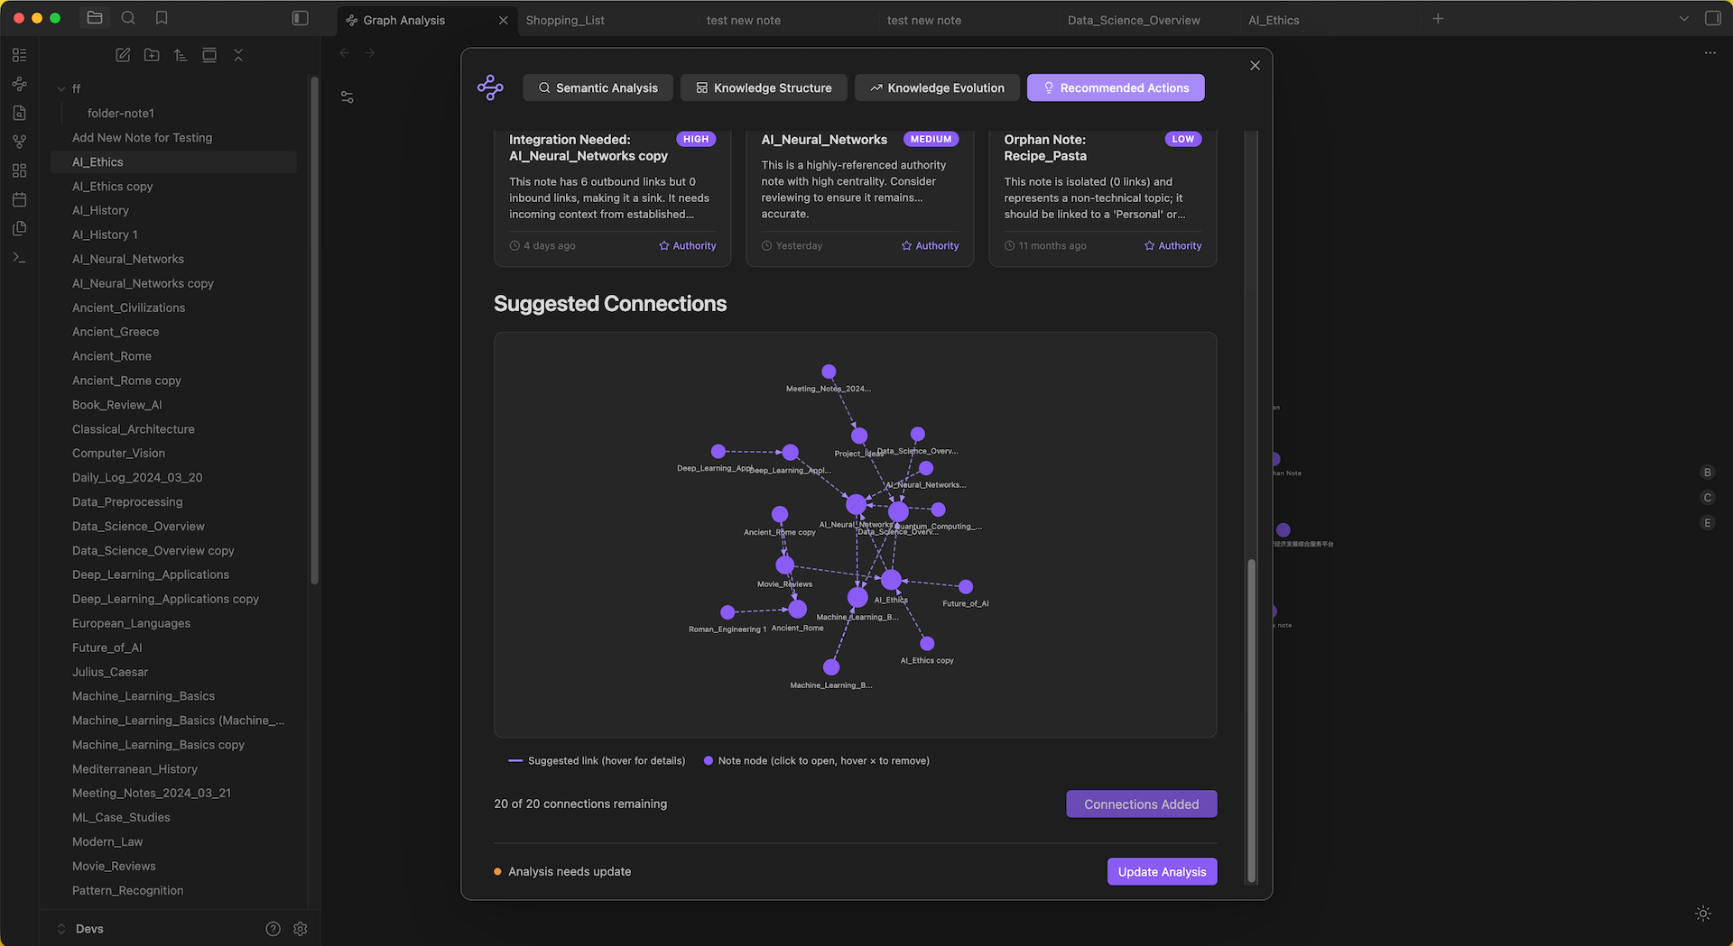1733x946 pixels.
Task: Click the Connections Added button
Action: tap(1142, 804)
